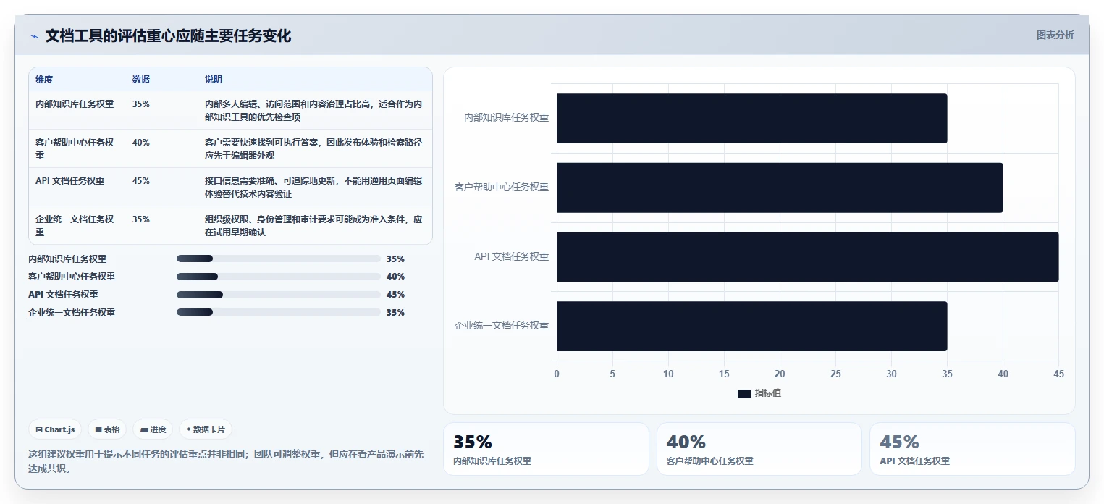This screenshot has height=504, width=1104.
Task: Click the x-axis tick 0
Action: tap(557, 374)
